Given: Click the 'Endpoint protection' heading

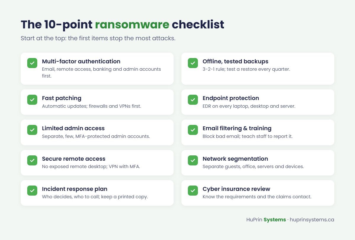Looking at the screenshot, I should click(x=231, y=98).
